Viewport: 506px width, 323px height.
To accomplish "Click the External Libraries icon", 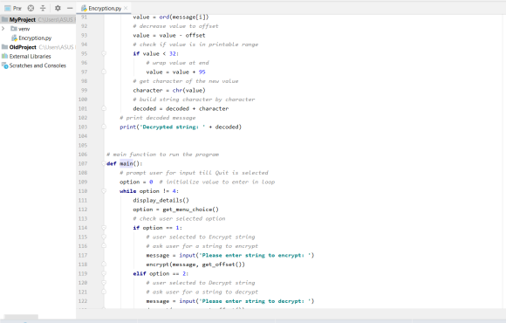I will (5, 56).
